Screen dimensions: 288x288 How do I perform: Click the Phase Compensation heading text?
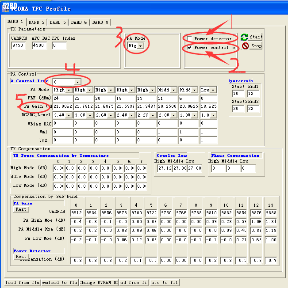(x=235, y=156)
